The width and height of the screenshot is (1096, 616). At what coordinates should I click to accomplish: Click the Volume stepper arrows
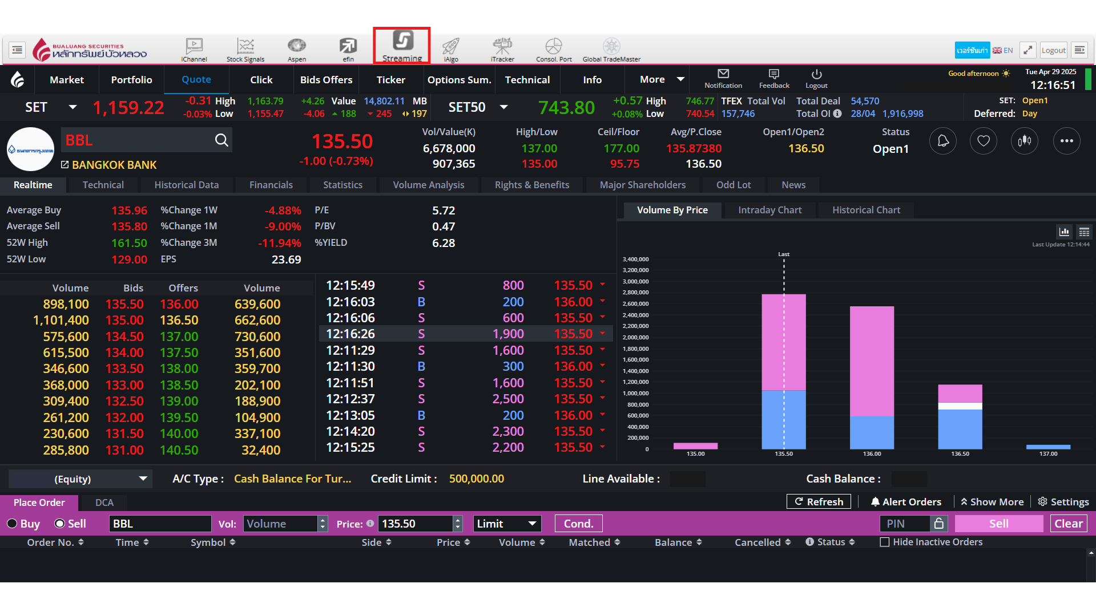pos(323,524)
